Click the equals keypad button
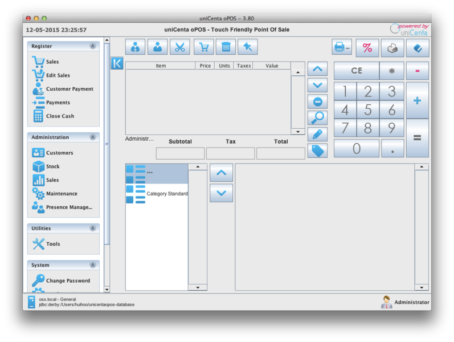 pos(418,138)
